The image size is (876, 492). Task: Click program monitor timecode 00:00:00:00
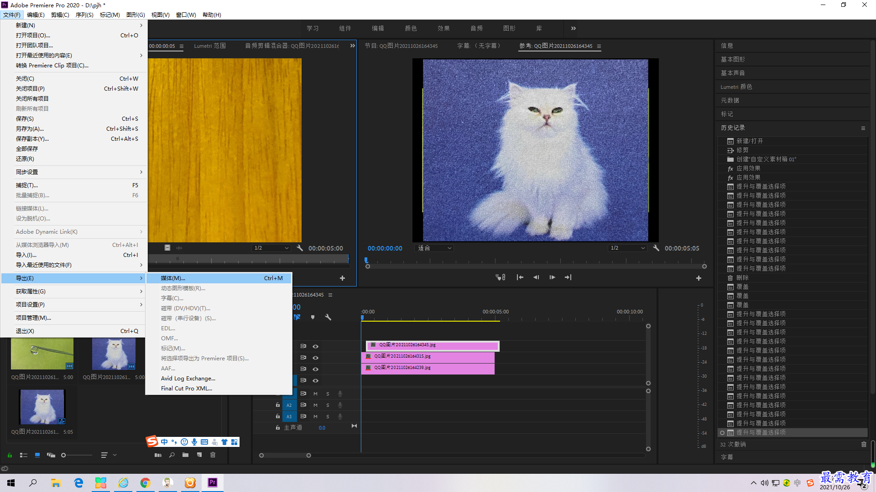coord(385,248)
